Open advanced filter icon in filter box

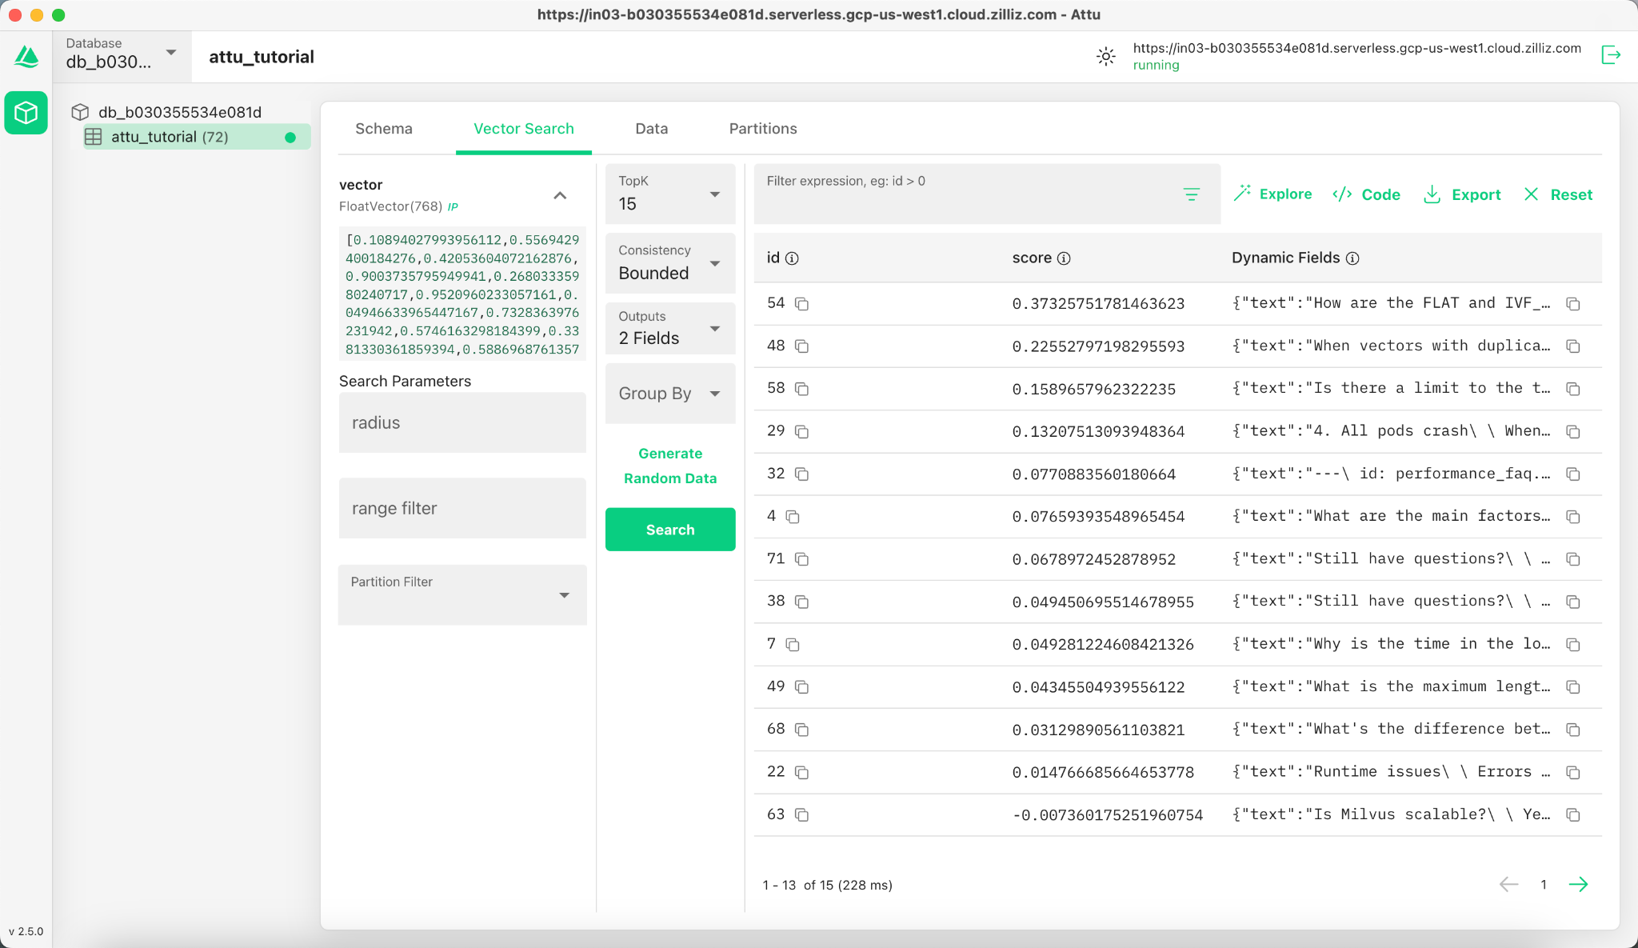1191,194
